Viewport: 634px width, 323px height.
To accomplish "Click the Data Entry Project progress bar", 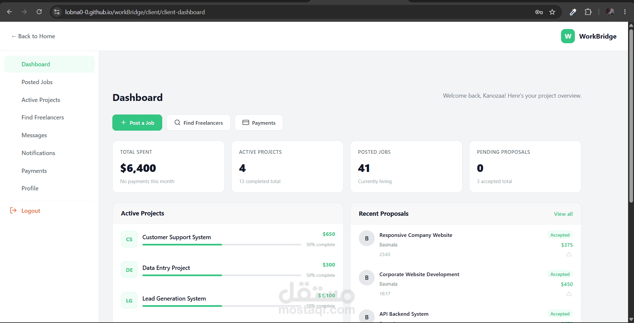I will pos(222,275).
